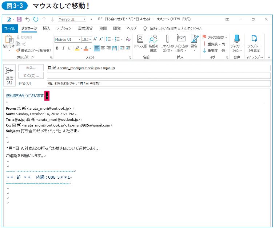Insert a signature (署名)

194,43
